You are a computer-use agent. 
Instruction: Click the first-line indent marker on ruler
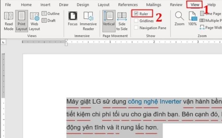pos(66,40)
